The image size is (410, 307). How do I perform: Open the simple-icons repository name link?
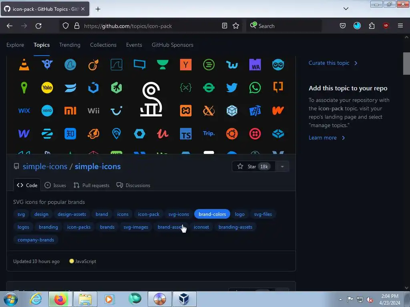pos(98,167)
